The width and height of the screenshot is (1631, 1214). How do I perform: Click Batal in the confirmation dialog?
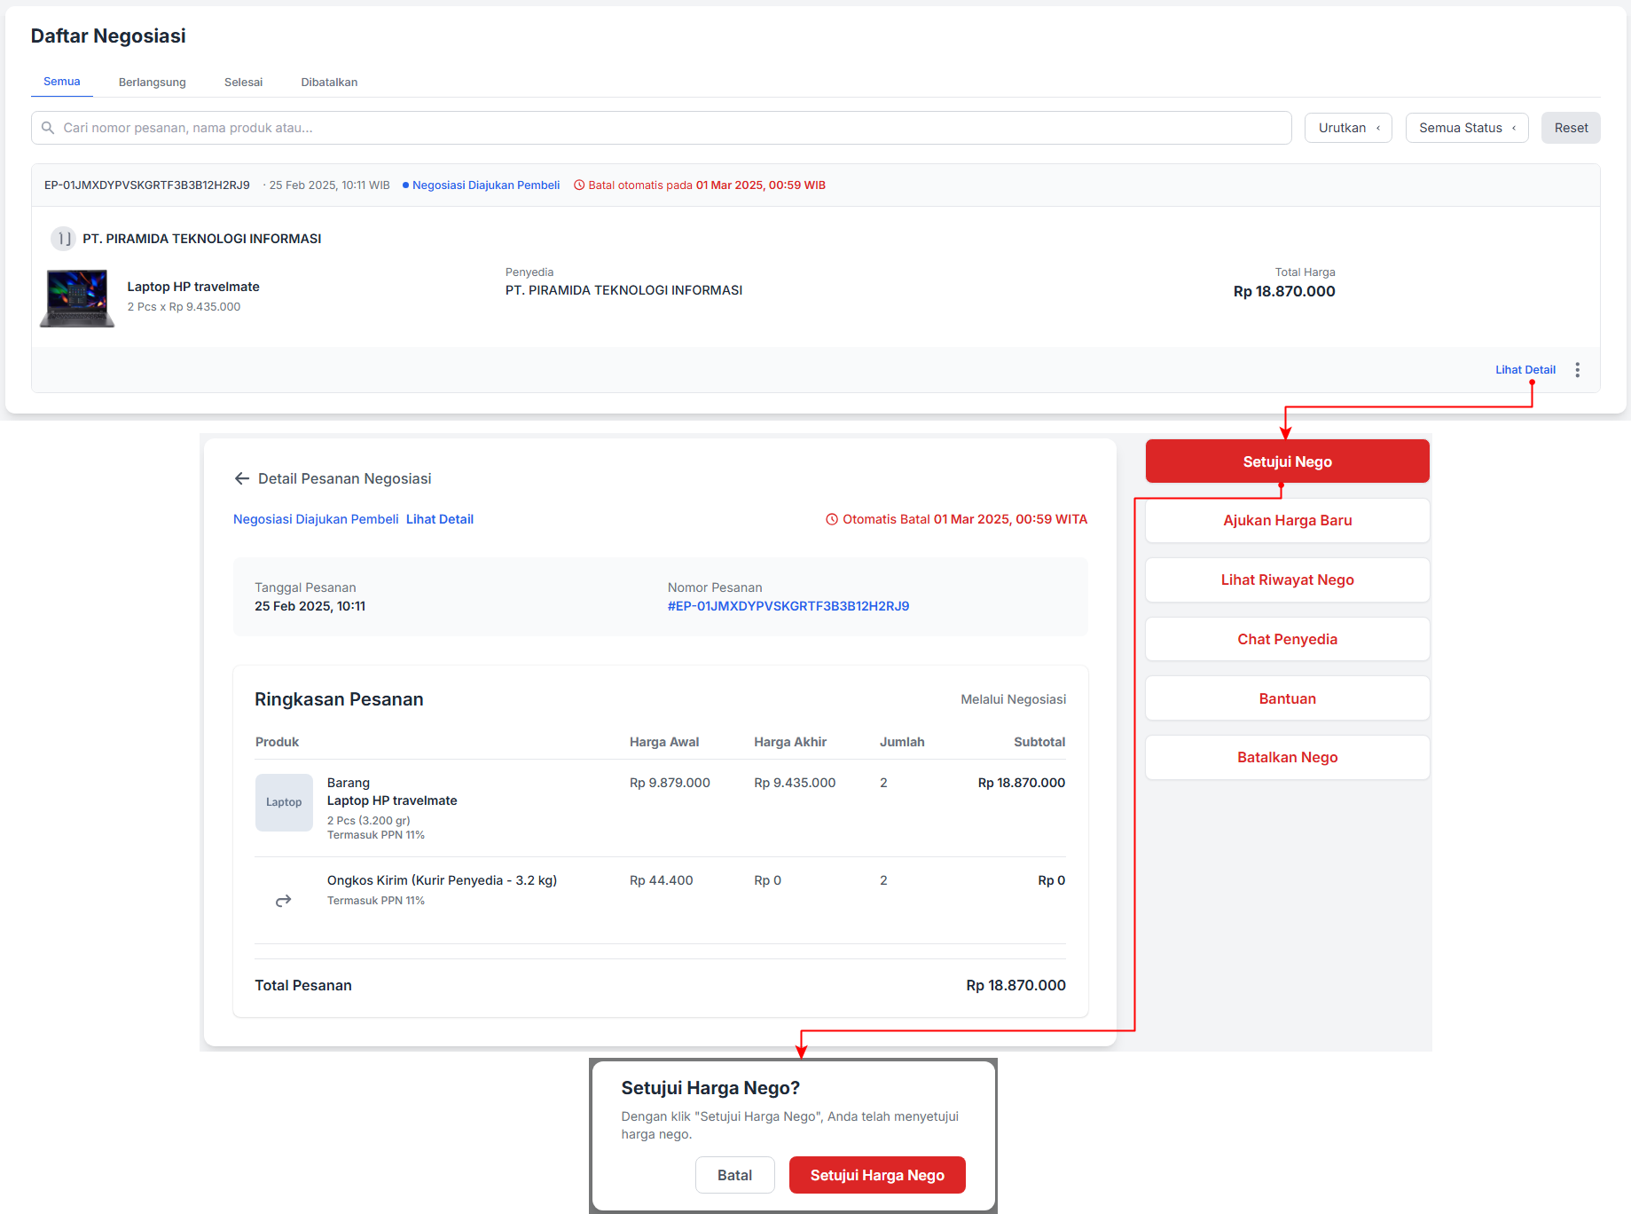point(734,1175)
